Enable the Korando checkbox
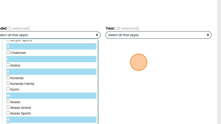 pyautogui.click(x=8, y=78)
